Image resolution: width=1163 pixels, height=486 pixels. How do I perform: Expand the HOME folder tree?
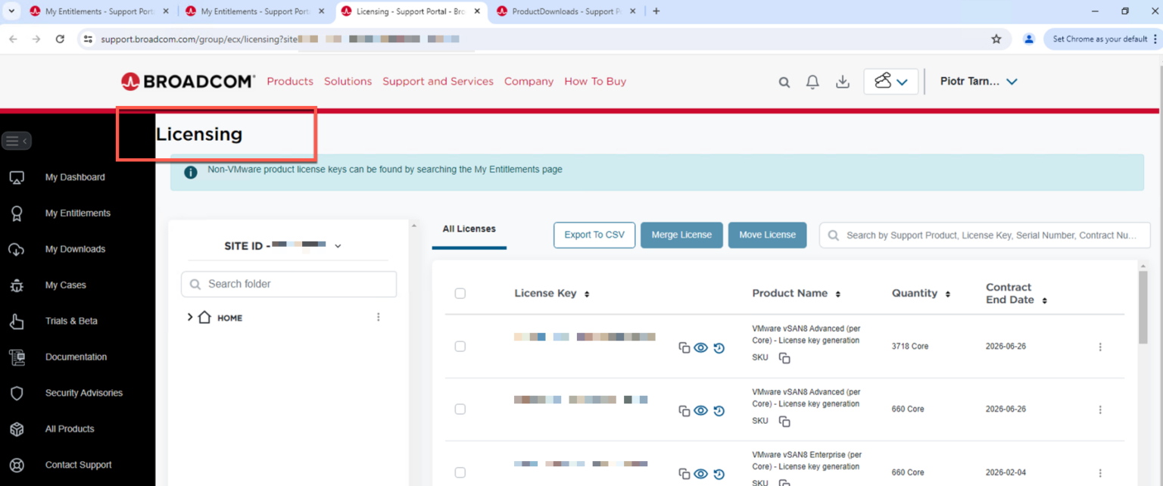point(190,317)
